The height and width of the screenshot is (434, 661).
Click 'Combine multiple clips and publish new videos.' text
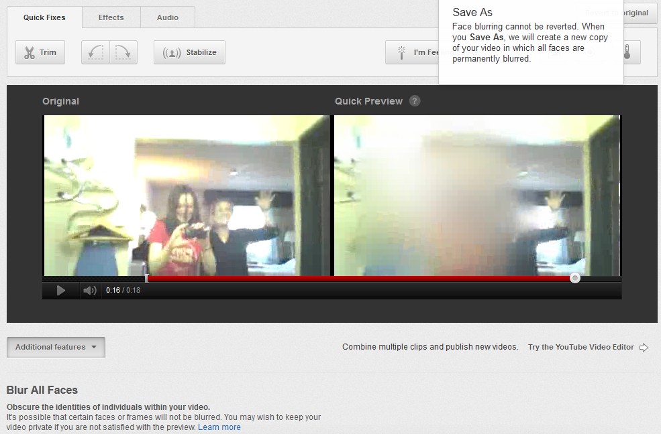pos(430,346)
